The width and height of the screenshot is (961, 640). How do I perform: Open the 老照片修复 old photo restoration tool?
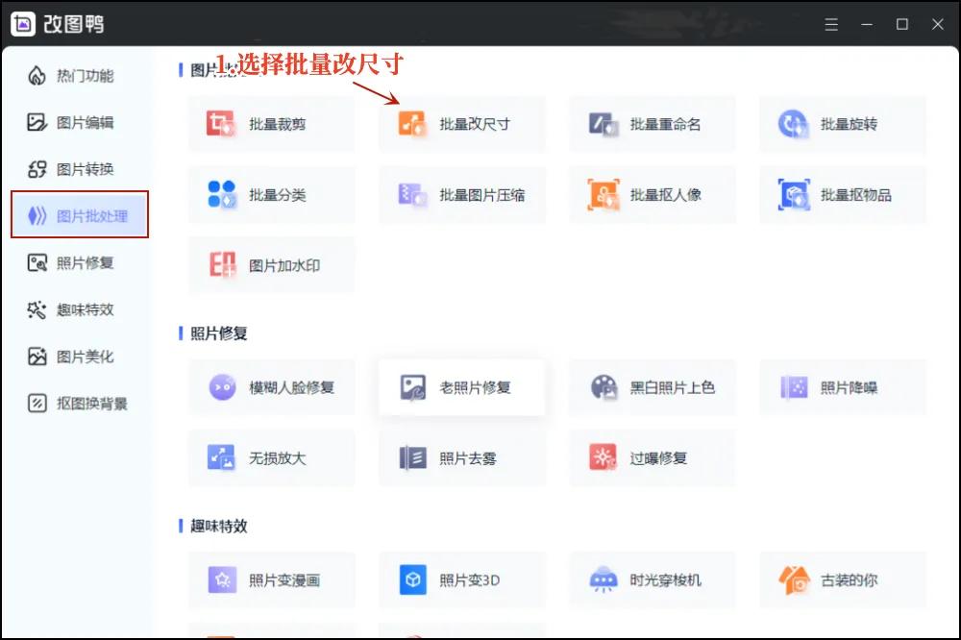point(462,387)
